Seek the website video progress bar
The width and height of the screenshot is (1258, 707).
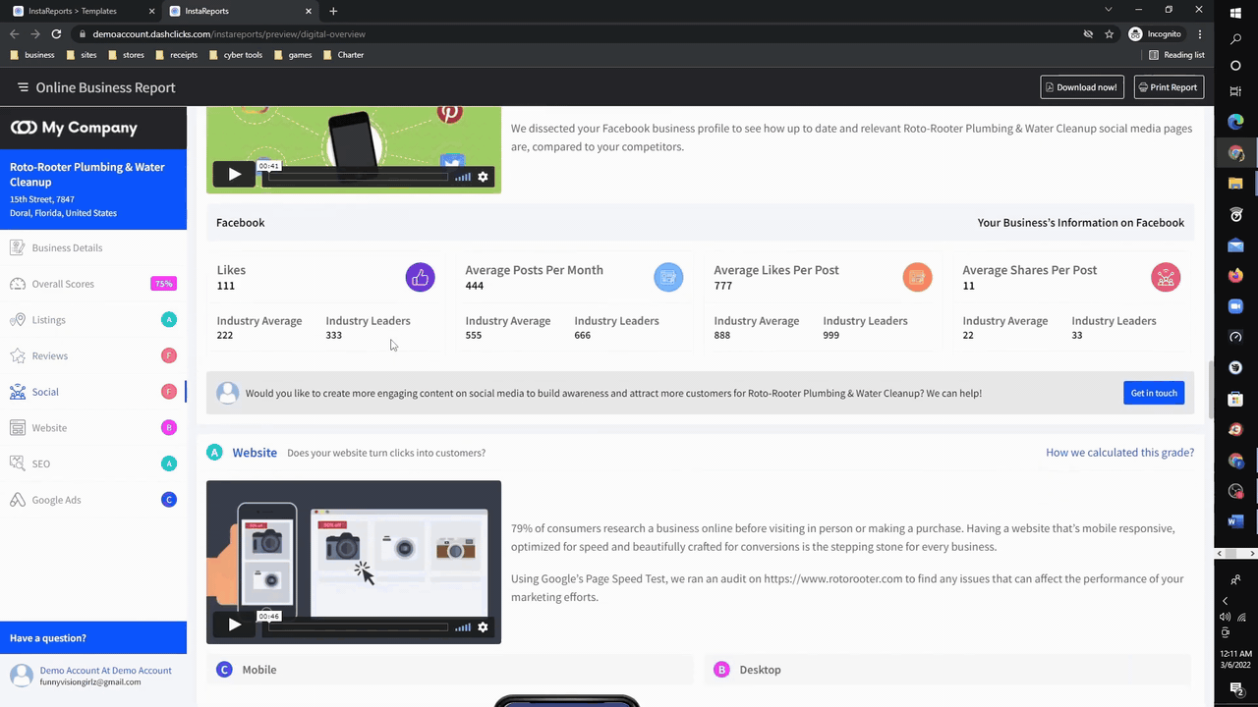click(358, 627)
